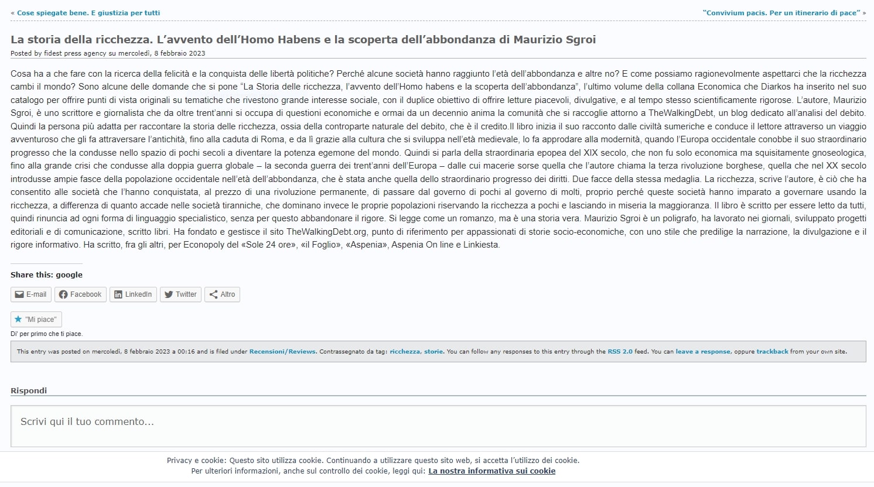Like the post with the "Mi piace" star
The width and height of the screenshot is (874, 487).
36,320
